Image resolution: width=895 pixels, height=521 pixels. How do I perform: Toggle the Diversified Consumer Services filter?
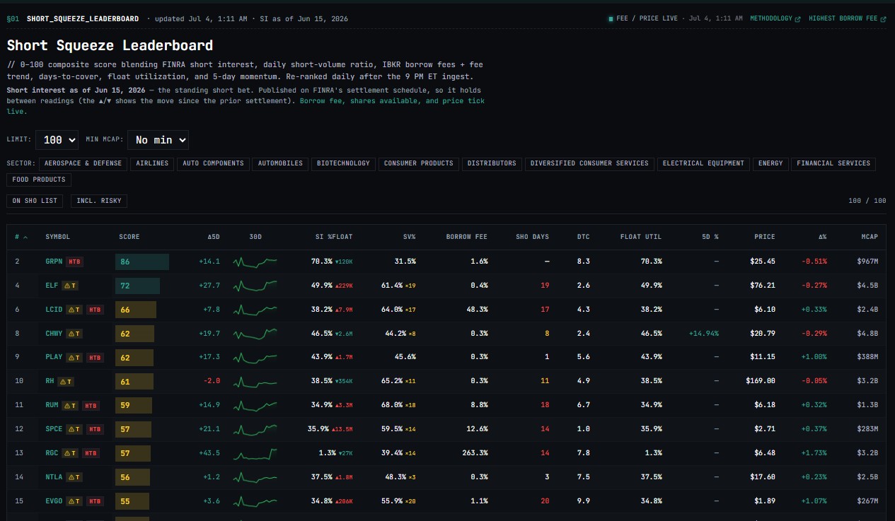pyautogui.click(x=589, y=163)
